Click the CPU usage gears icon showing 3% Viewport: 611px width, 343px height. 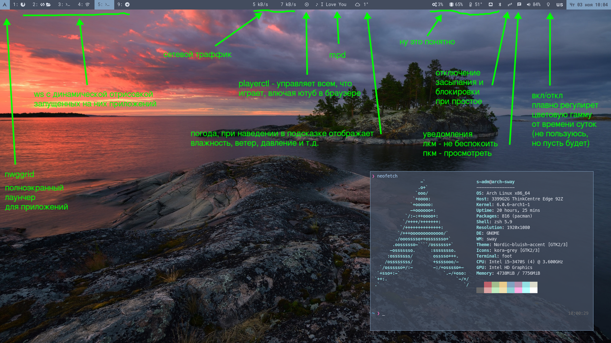[434, 4]
